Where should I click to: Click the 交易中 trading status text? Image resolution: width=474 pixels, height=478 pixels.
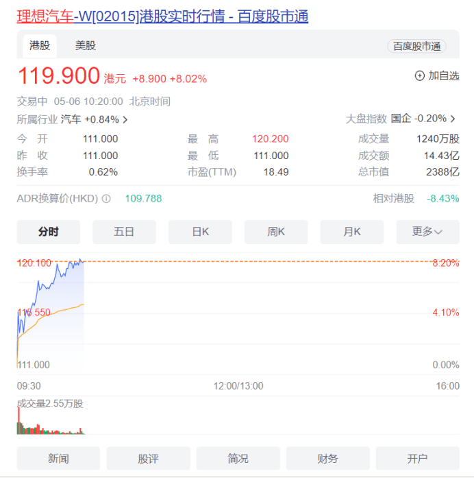click(32, 101)
